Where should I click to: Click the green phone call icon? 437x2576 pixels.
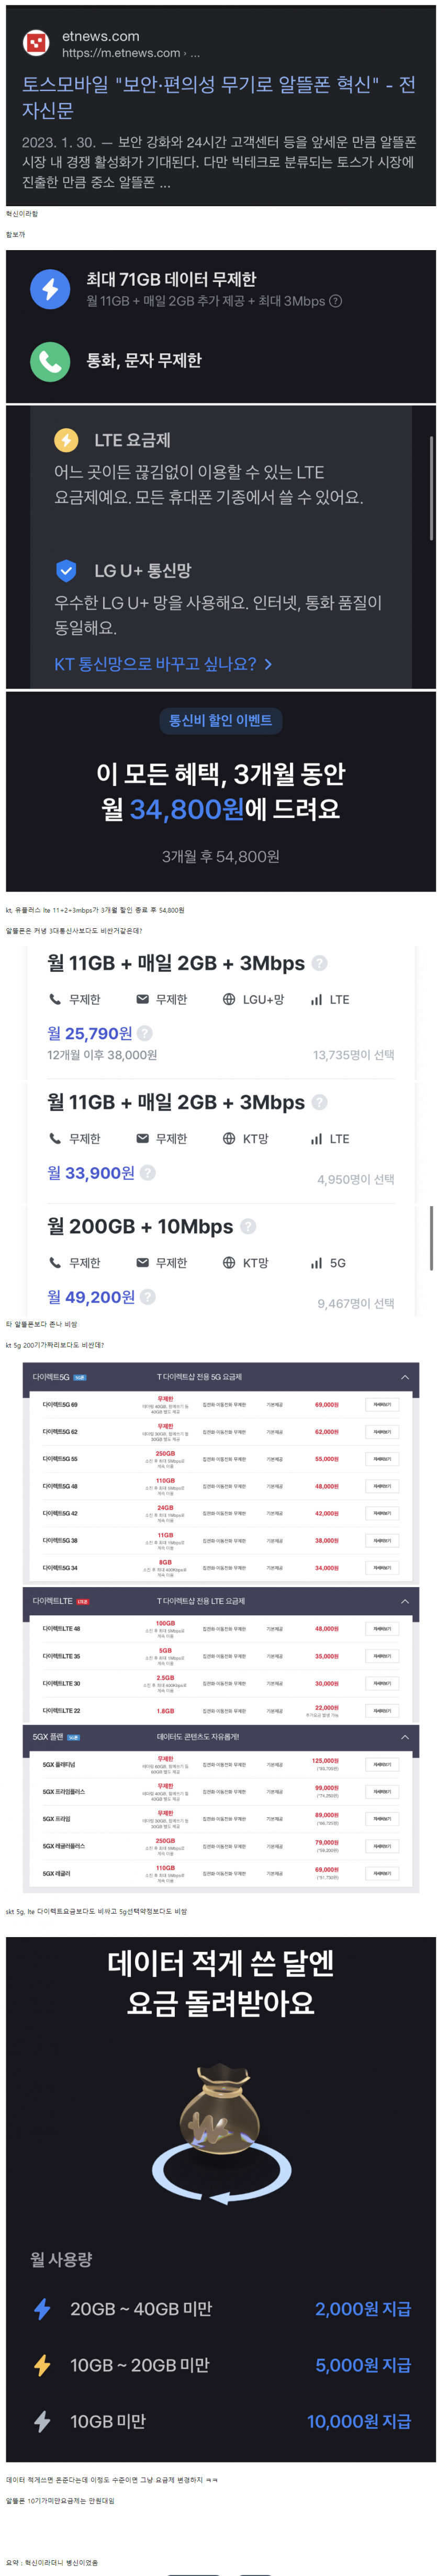coord(50,361)
